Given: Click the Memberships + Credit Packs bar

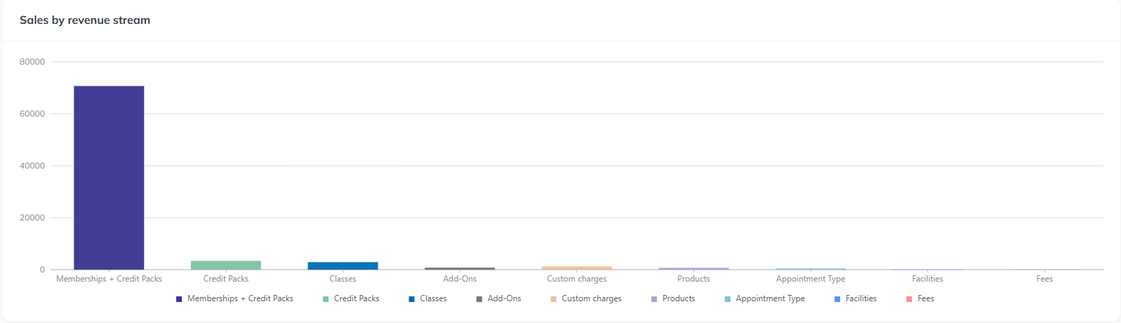Looking at the screenshot, I should [x=109, y=178].
